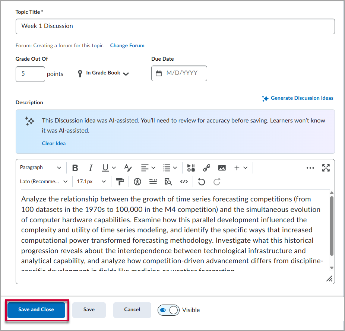Show more editor actions via ellipsis
The height and width of the screenshot is (331, 345).
click(x=310, y=168)
